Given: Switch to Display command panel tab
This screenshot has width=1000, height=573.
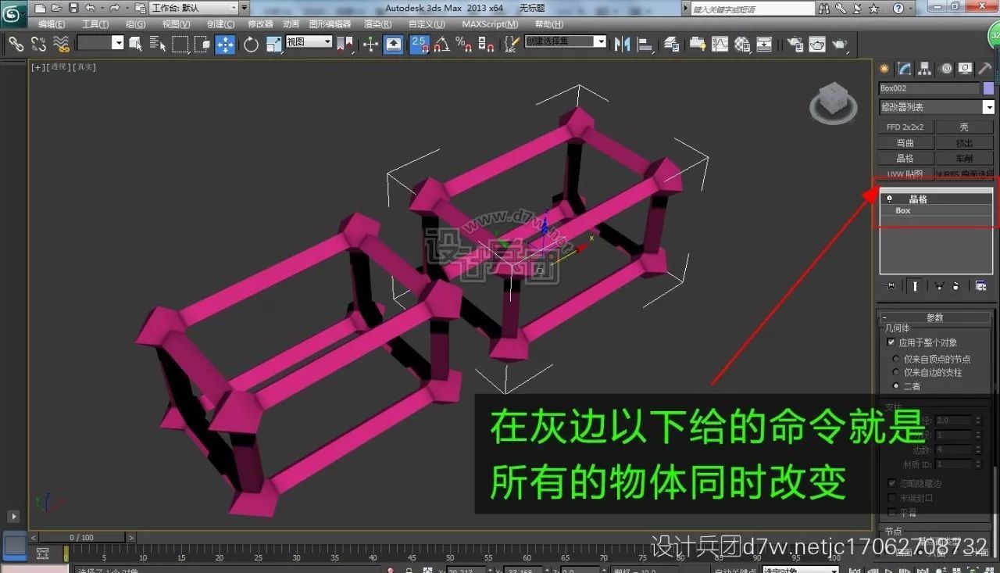Looking at the screenshot, I should click(966, 69).
